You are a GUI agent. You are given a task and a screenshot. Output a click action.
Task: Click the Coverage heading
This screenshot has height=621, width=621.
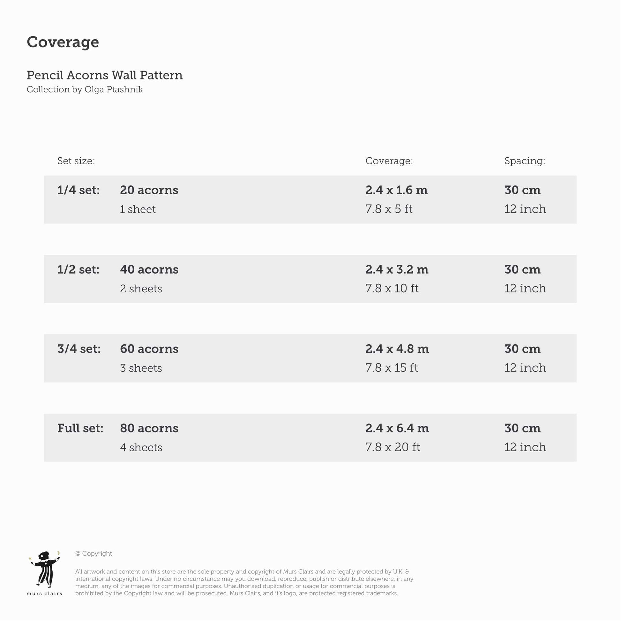[63, 42]
